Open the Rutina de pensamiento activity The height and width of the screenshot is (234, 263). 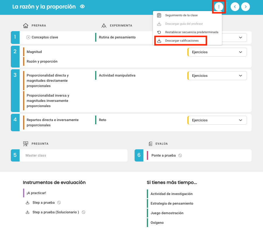[117, 37]
